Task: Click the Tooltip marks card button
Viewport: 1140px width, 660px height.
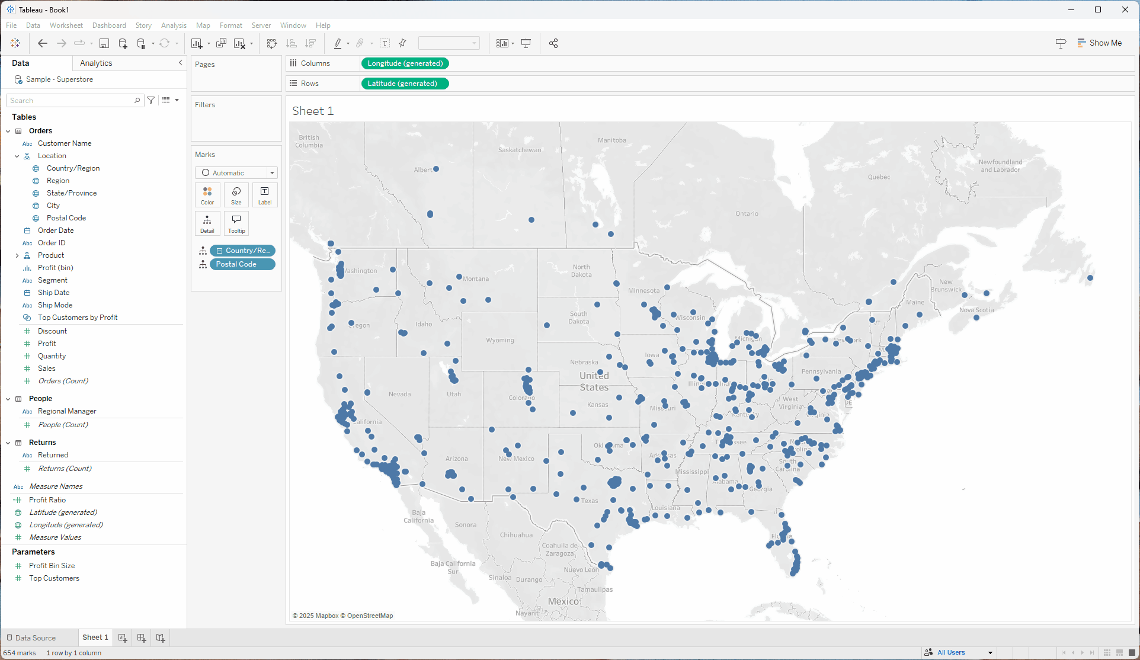Action: (x=236, y=223)
